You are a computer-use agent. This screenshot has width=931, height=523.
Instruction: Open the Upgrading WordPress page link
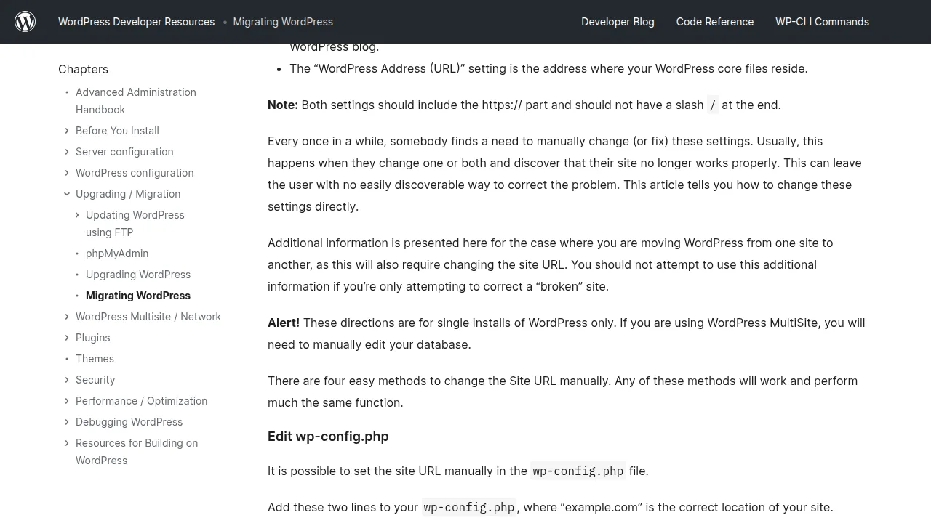(138, 275)
